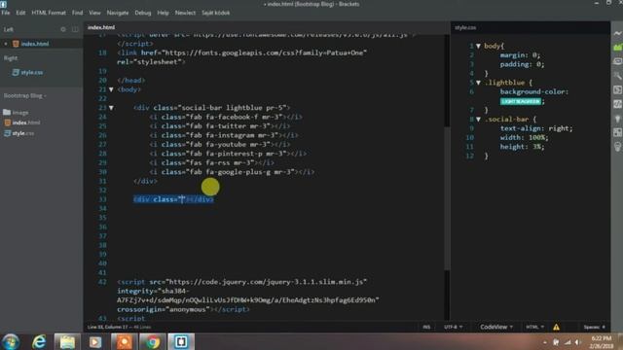Select the grid-squares icon in right toolbar
Image resolution: width=623 pixels, height=350 pixels.
(x=617, y=132)
